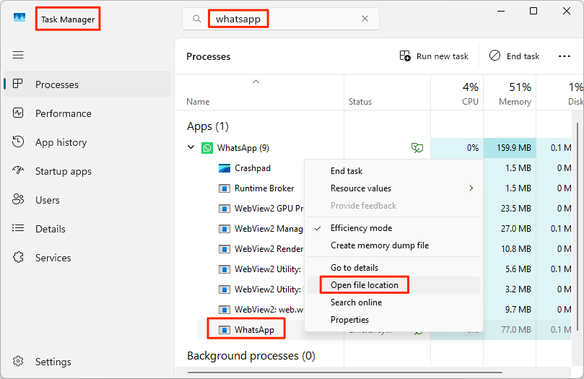Image resolution: width=584 pixels, height=379 pixels.
Task: Maximize the Task Manager window
Action: click(x=533, y=11)
